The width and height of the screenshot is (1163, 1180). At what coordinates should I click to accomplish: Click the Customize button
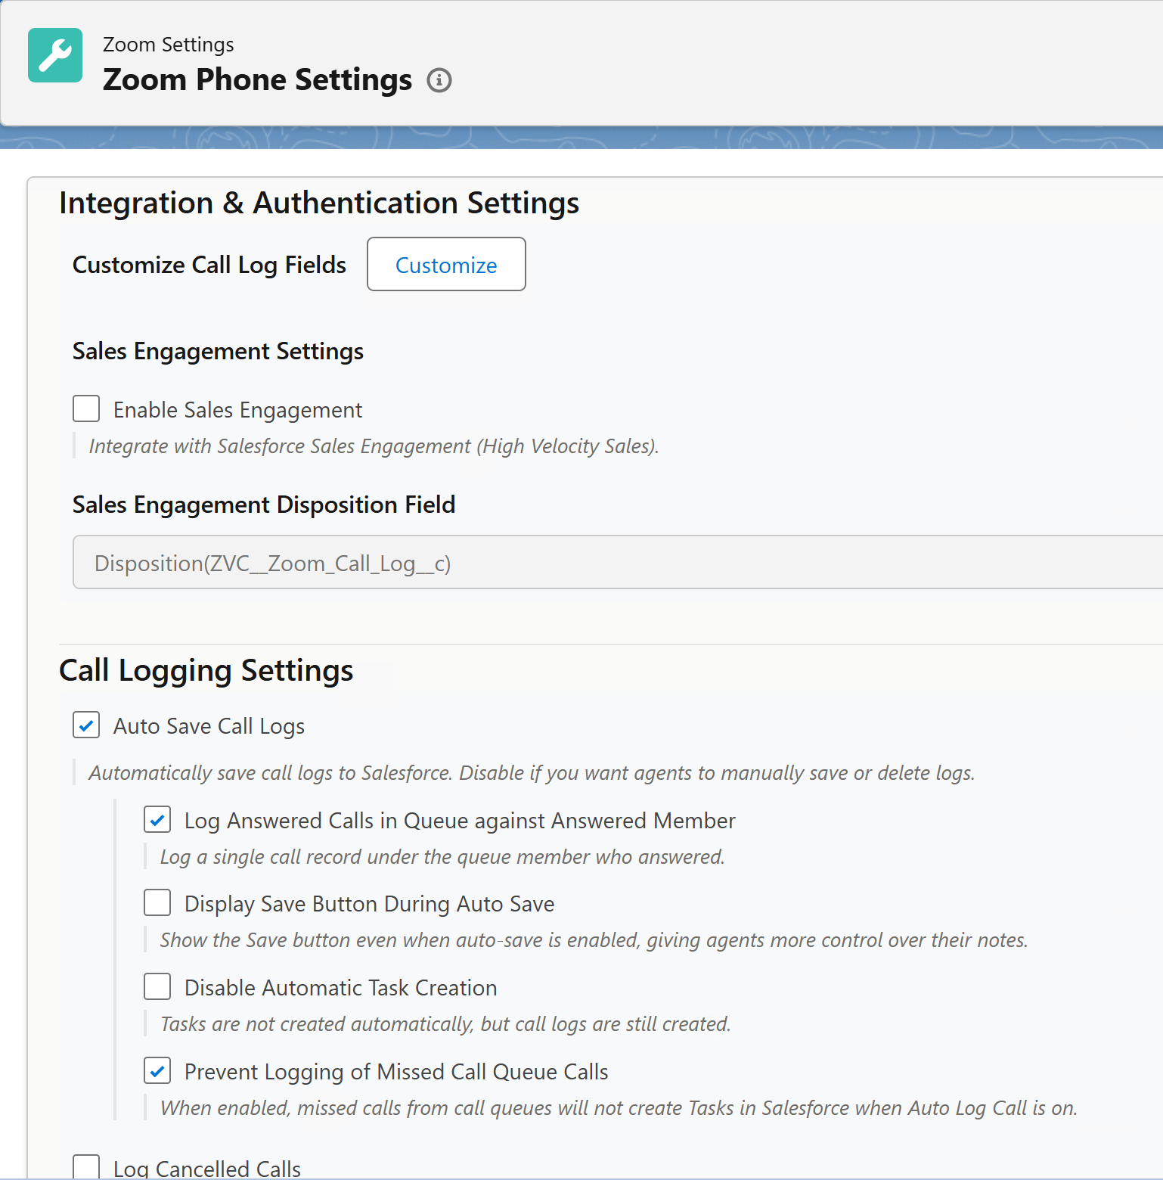[x=446, y=265]
